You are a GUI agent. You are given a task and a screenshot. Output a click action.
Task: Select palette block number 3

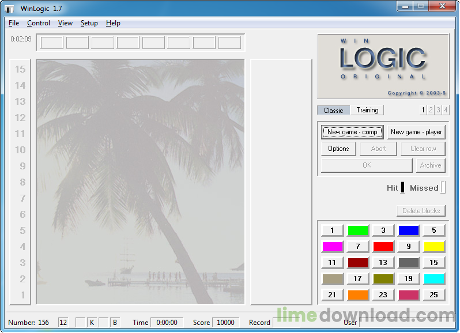tap(383, 230)
